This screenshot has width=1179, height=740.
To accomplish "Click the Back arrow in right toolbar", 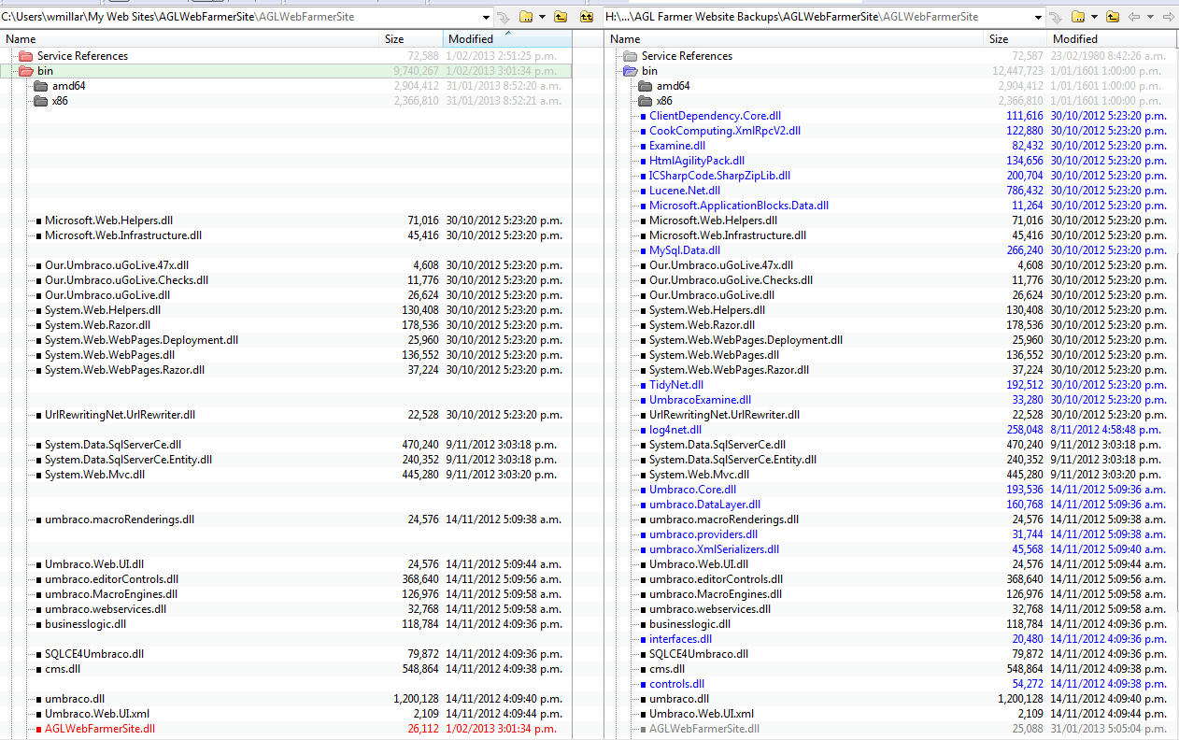I will tap(1134, 17).
